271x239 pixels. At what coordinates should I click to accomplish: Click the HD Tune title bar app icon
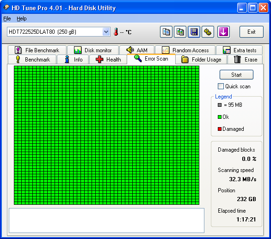tap(6, 7)
